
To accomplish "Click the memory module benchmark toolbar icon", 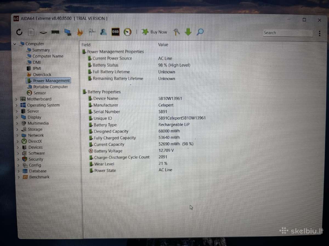I will (x=55, y=32).
